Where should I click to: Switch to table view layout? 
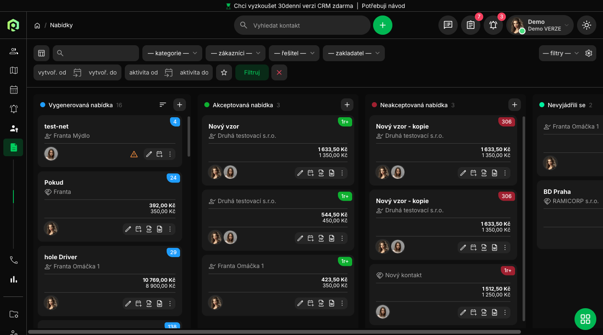[x=41, y=53]
